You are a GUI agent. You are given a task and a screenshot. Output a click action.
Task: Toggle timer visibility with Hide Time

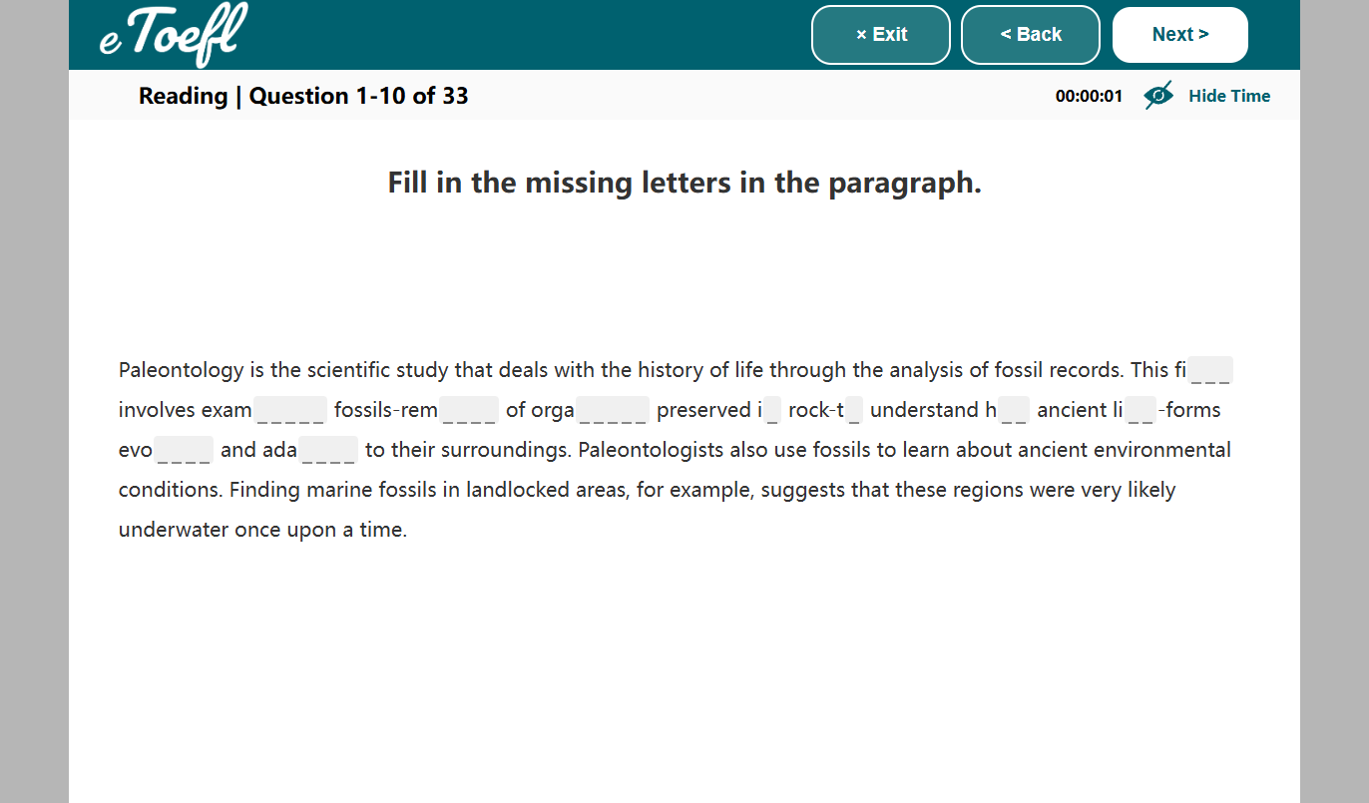coord(1229,95)
